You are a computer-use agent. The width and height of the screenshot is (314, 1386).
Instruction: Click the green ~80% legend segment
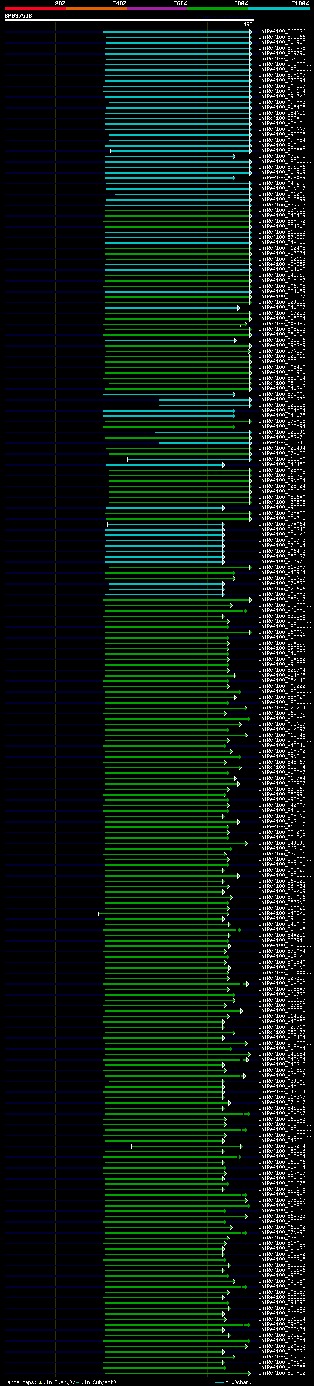pyautogui.click(x=218, y=9)
